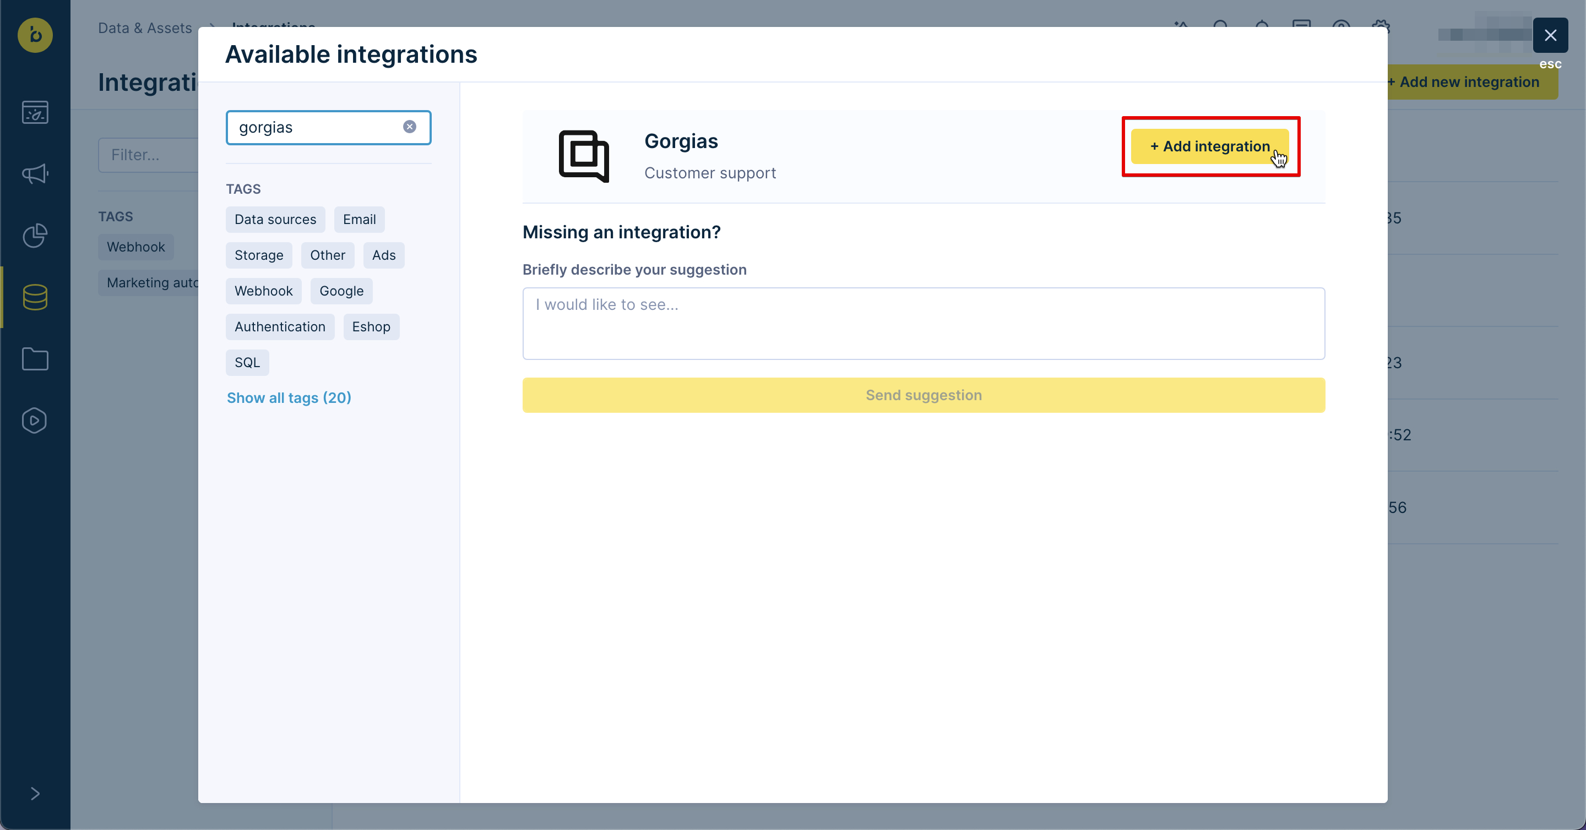
Task: Select the Webhook tag on background page
Action: pos(136,247)
